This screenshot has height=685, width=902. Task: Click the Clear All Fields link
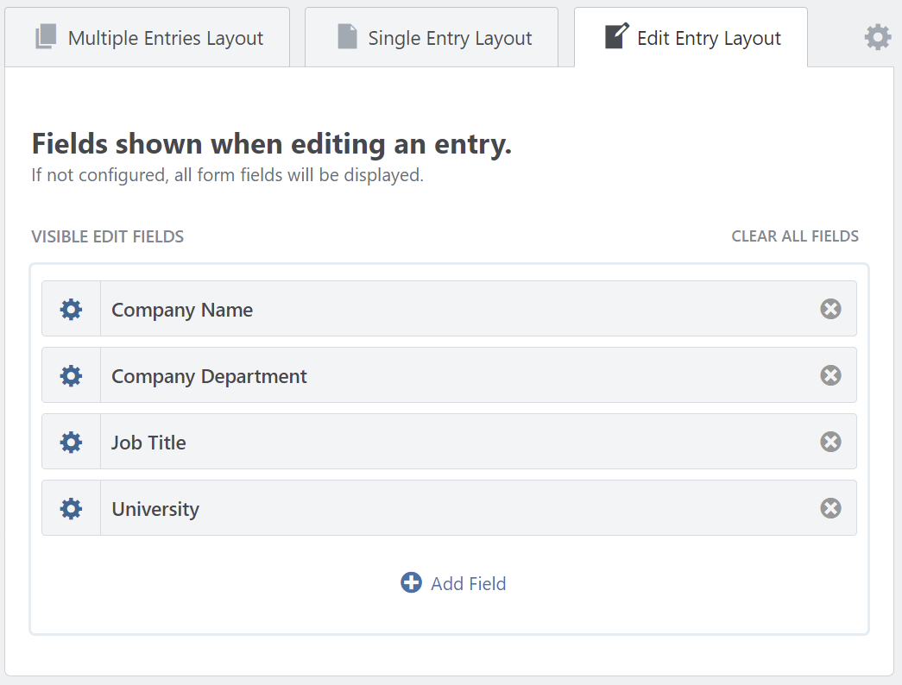click(x=795, y=236)
